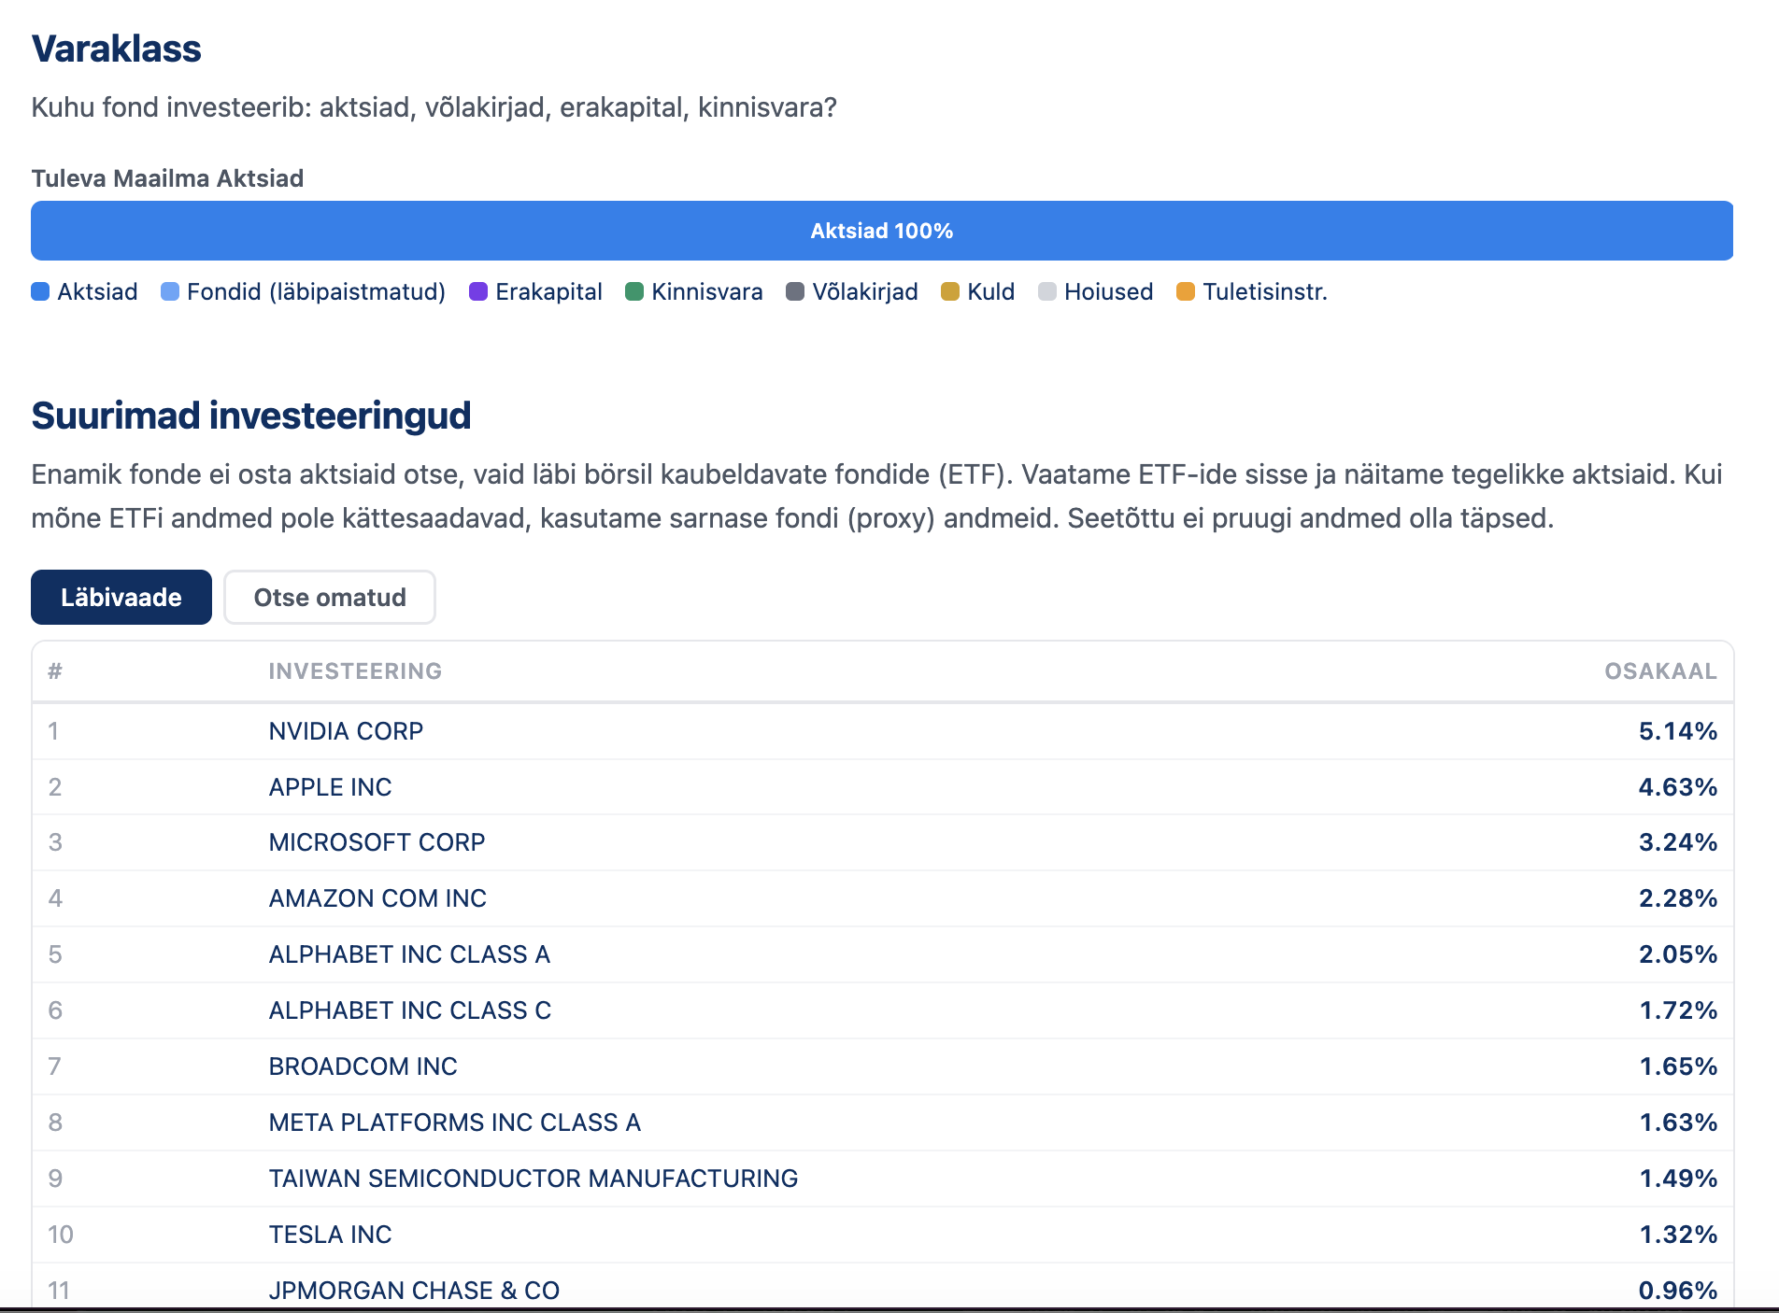Select the purple Erakapital legend swatch
1779x1313 pixels.
pyautogui.click(x=478, y=292)
